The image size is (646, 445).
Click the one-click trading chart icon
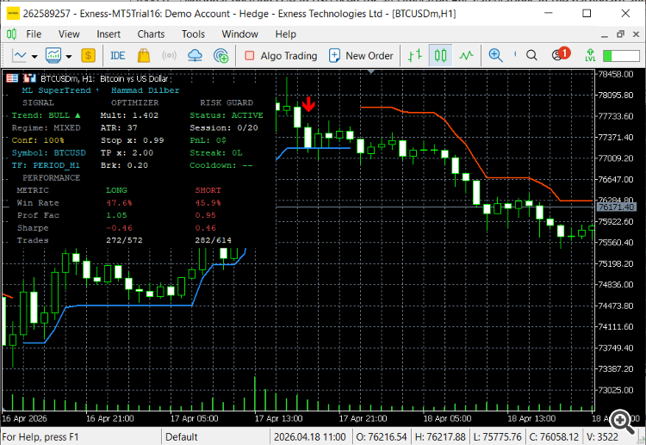(29, 78)
